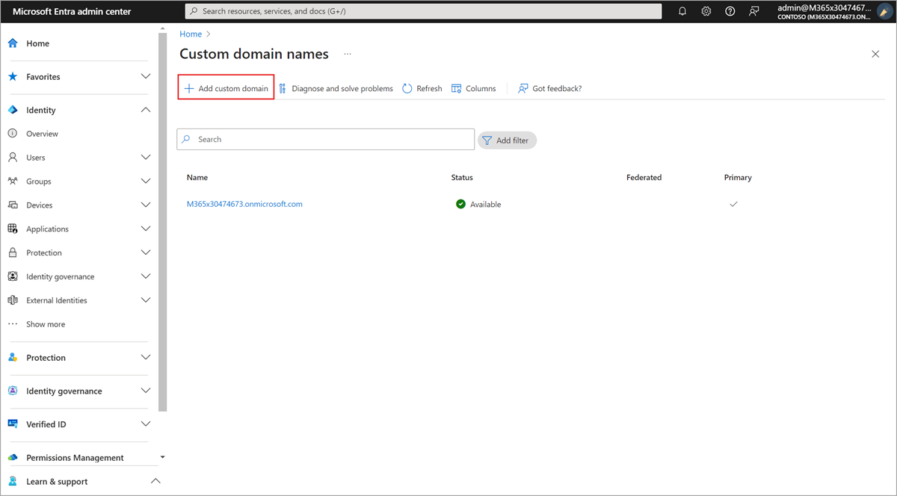Screen dimensions: 897x496
Task: Click the External Identities icon
Action: pyautogui.click(x=13, y=300)
